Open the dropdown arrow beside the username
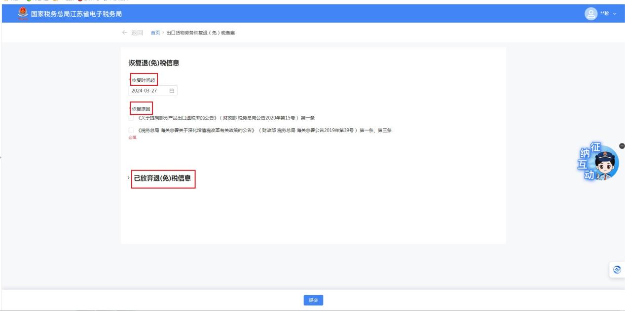Viewport: 625px width, 311px height. (615, 14)
